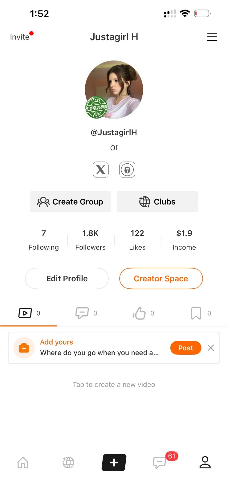This screenshot has height=494, width=228.
Task: Open the hamburger menu icon
Action: 212,37
